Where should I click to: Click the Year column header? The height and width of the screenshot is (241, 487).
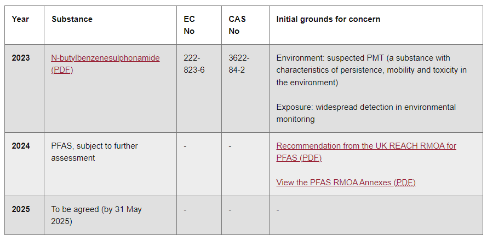[20, 19]
